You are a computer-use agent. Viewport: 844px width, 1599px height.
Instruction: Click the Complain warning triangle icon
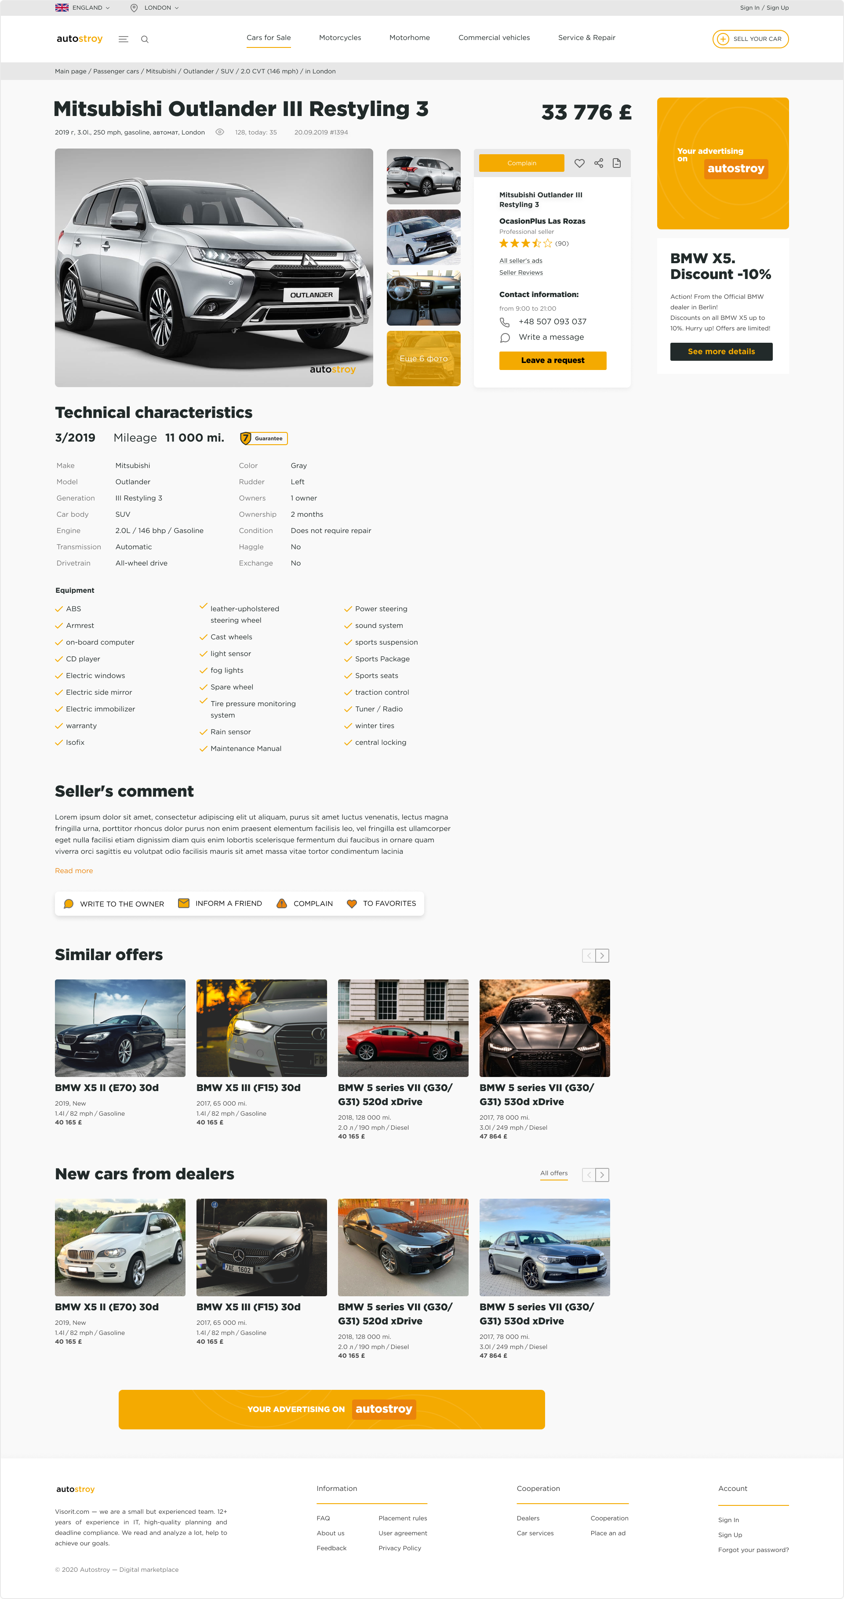[x=282, y=903]
